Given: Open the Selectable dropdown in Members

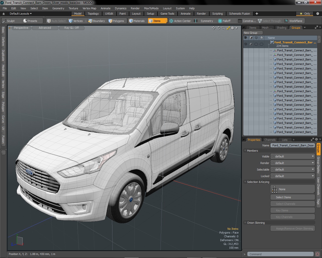Looking at the screenshot, I should pos(293,170).
